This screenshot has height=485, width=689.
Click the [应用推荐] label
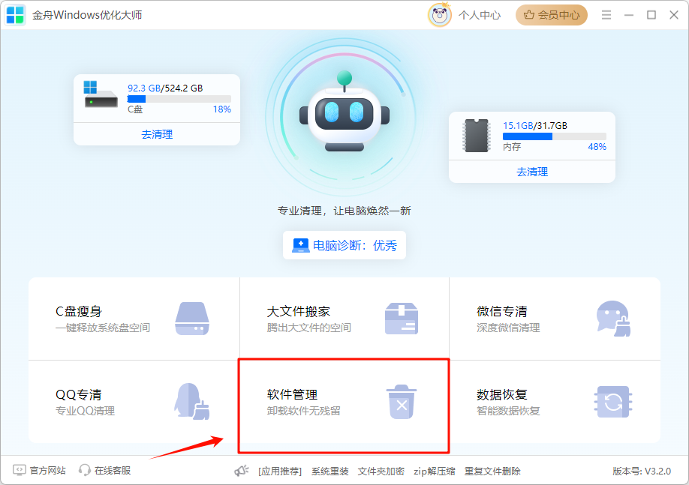pos(280,472)
